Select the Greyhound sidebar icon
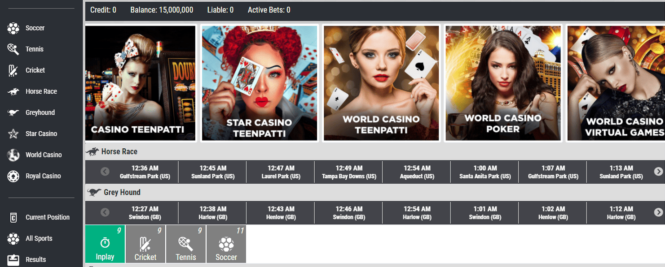 [13, 112]
